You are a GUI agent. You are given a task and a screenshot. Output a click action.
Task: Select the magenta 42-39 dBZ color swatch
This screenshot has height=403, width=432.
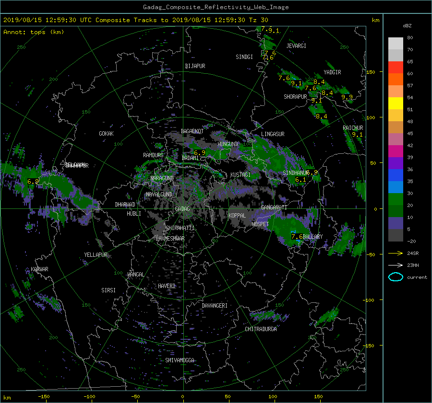(396, 151)
